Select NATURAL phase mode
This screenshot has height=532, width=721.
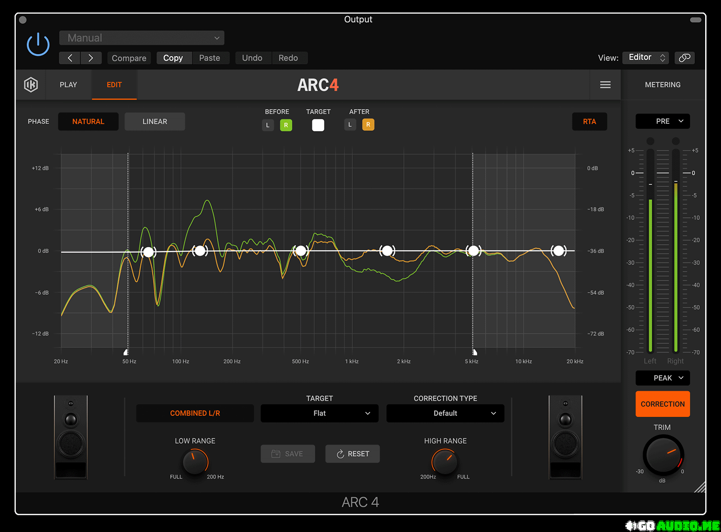[x=88, y=121]
